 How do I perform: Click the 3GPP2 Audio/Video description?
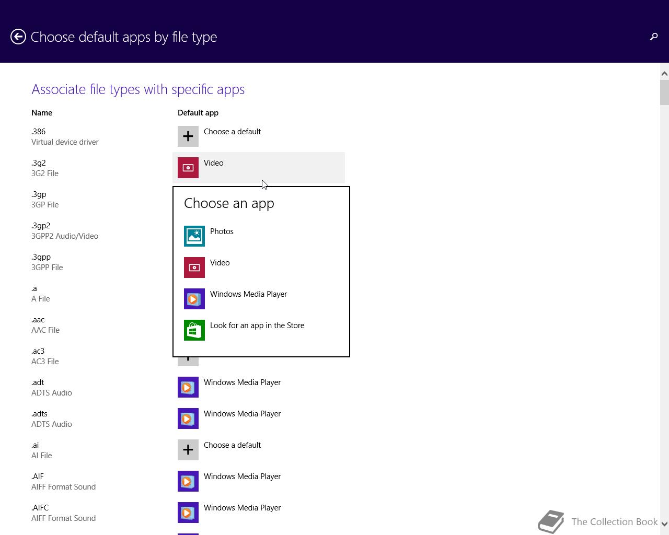point(65,236)
